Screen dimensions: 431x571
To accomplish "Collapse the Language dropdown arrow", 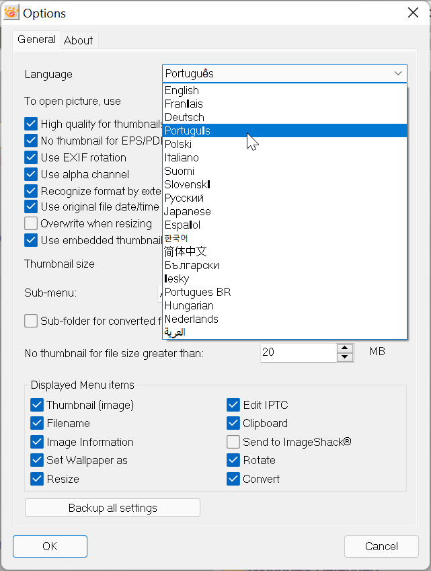I will (x=397, y=74).
